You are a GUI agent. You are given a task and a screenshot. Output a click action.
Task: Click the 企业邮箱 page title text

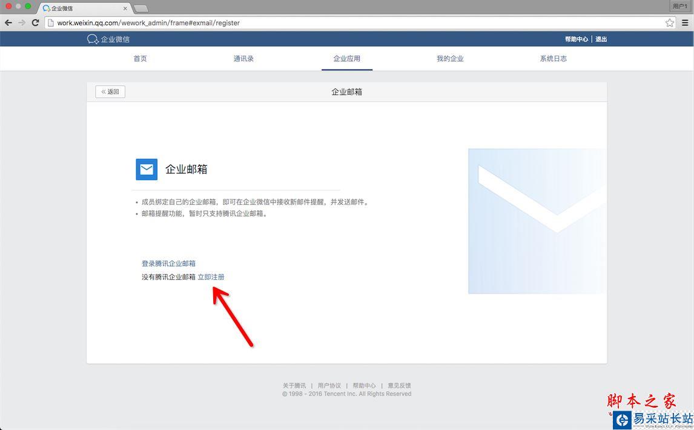click(x=347, y=91)
